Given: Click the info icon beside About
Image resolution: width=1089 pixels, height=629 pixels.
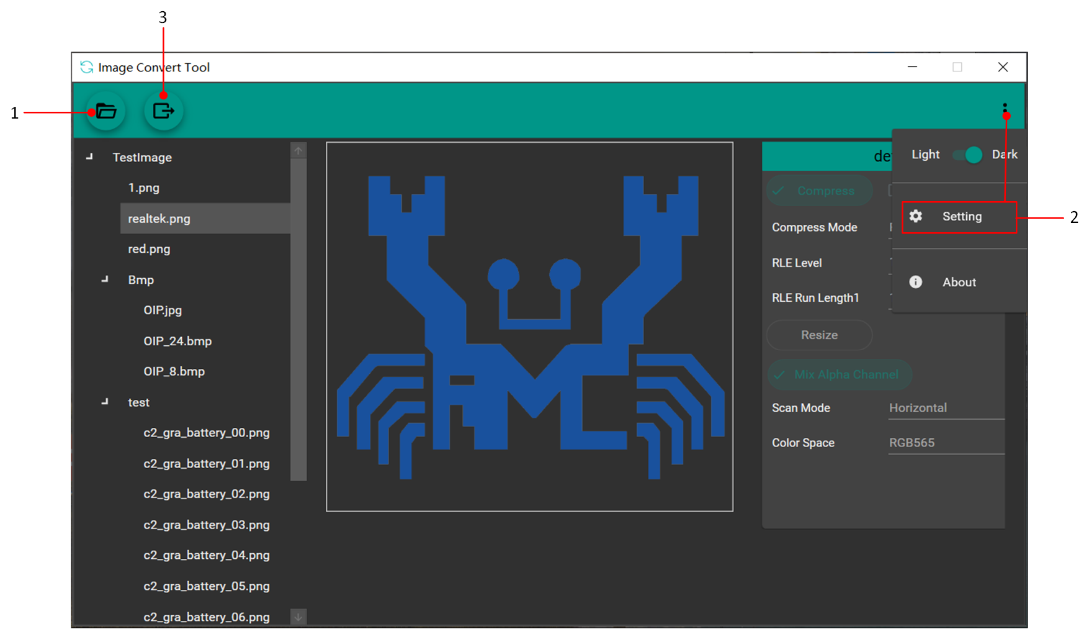Looking at the screenshot, I should (916, 282).
